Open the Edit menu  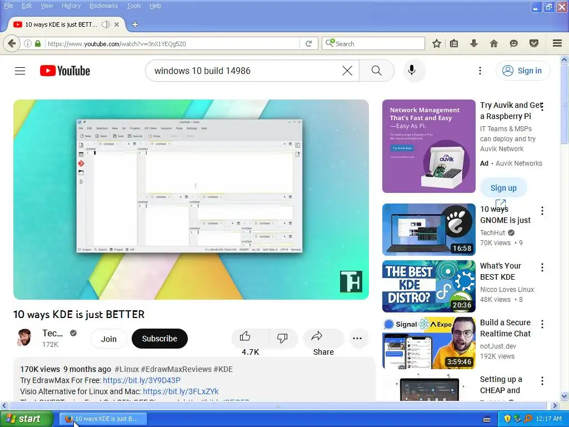point(27,6)
